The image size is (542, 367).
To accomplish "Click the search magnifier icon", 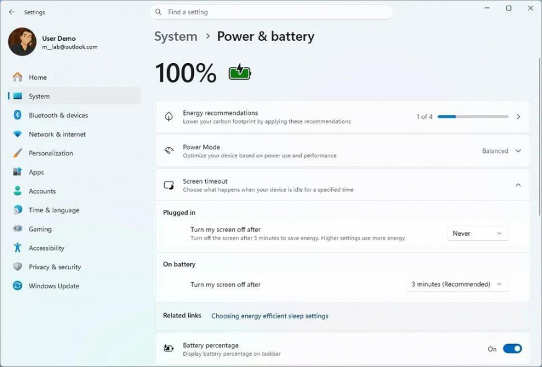I will pos(159,12).
